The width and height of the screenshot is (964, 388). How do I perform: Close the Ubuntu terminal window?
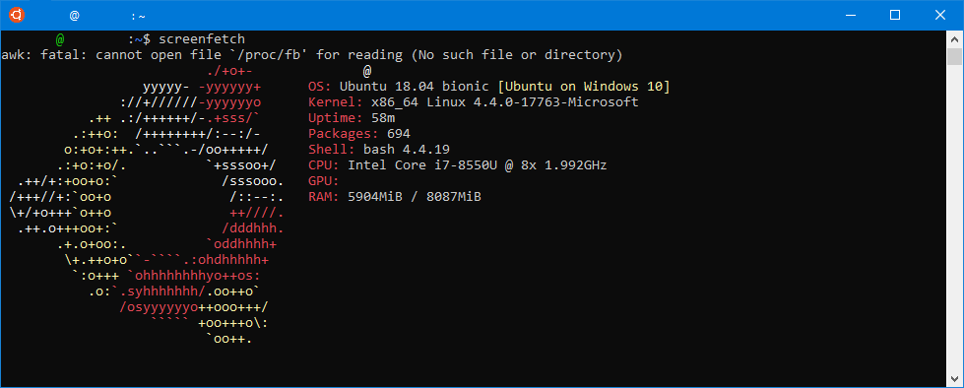(940, 15)
